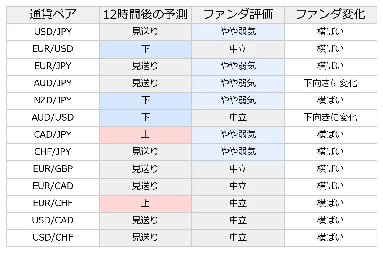Select the CHF/JPY pair cell
The image size is (383, 253).
[x=53, y=152]
